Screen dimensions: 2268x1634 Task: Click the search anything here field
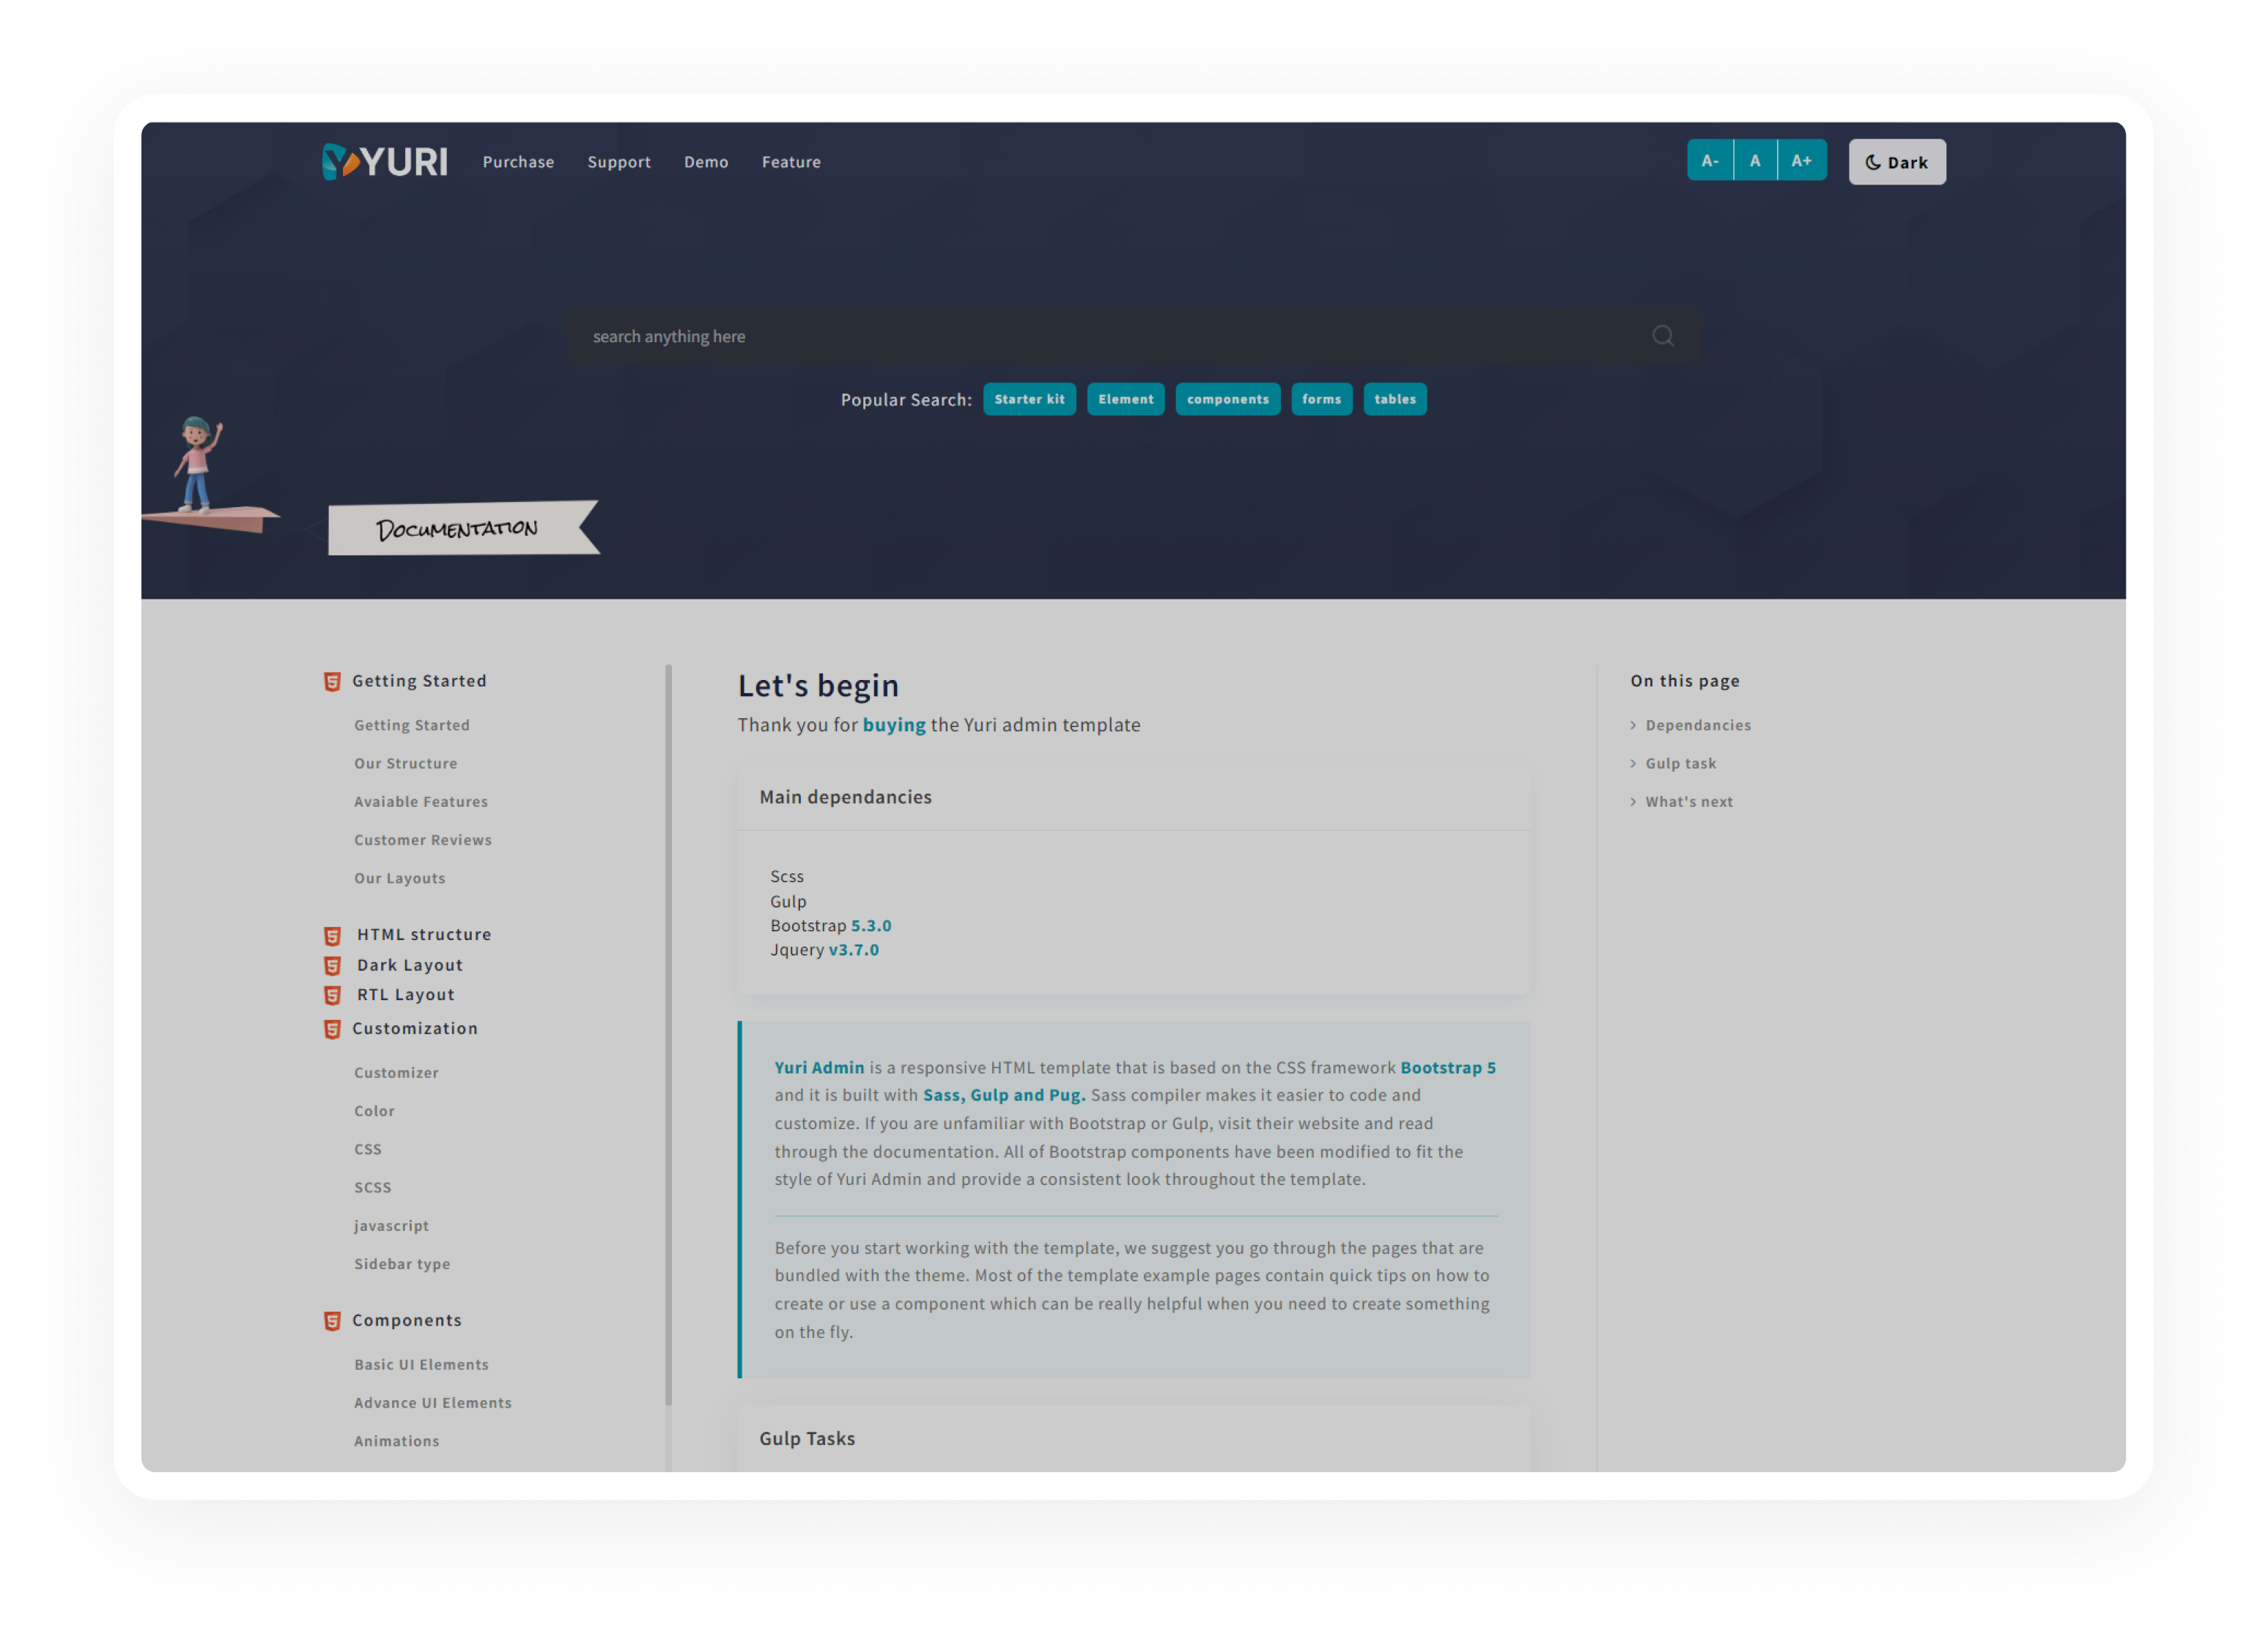pos(1133,336)
